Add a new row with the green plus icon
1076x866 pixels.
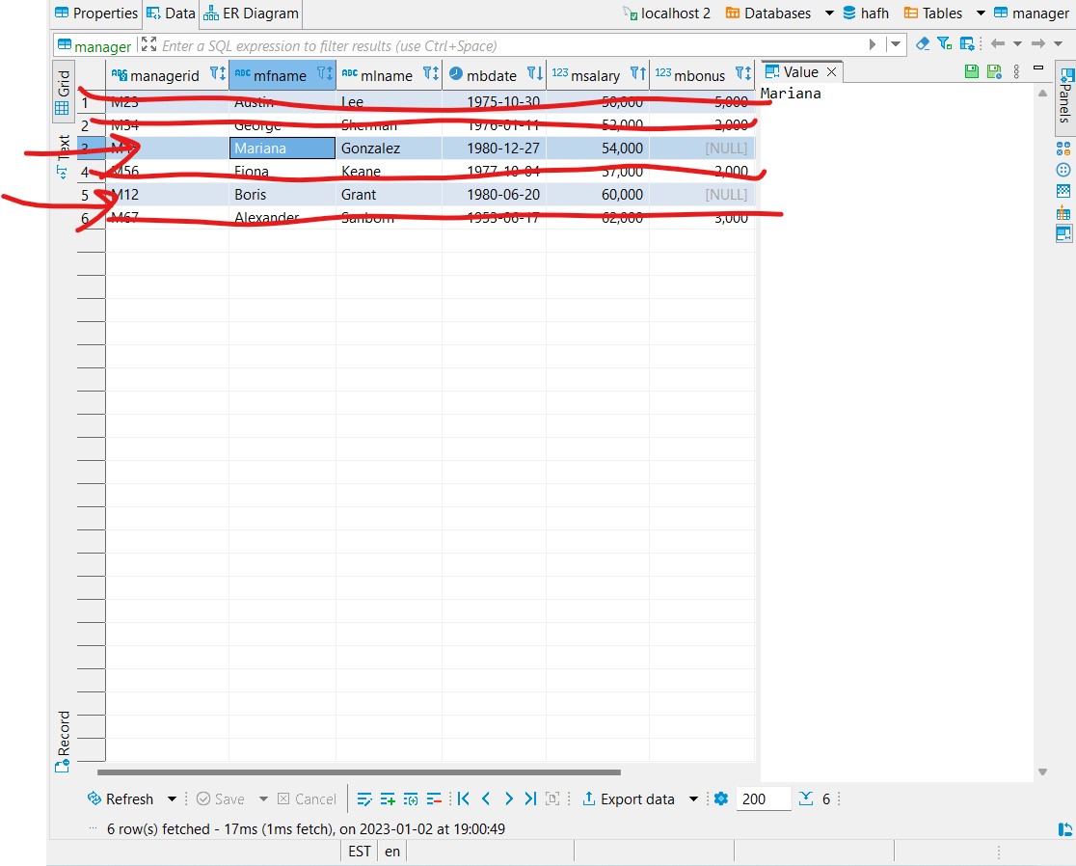[x=388, y=798]
